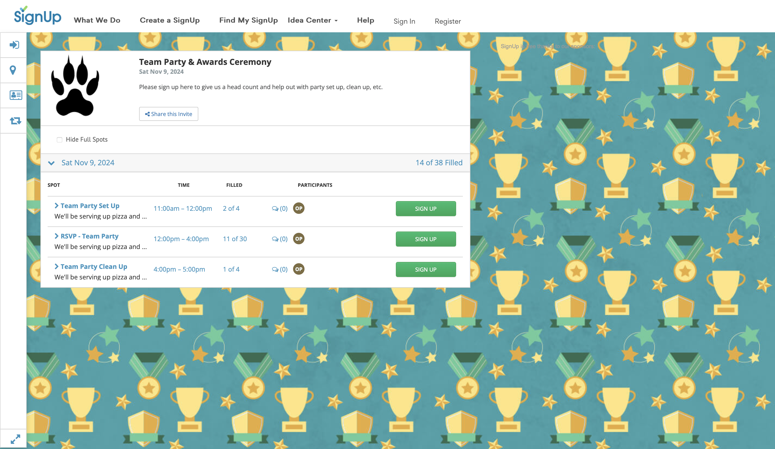The image size is (775, 449).
Task: Open the What We Do menu
Action: [x=97, y=20]
